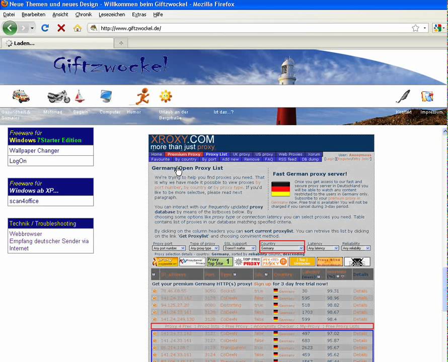Image resolution: width=448 pixels, height=362 pixels.
Task: Open the Lesezeichen menu
Action: coord(112,15)
